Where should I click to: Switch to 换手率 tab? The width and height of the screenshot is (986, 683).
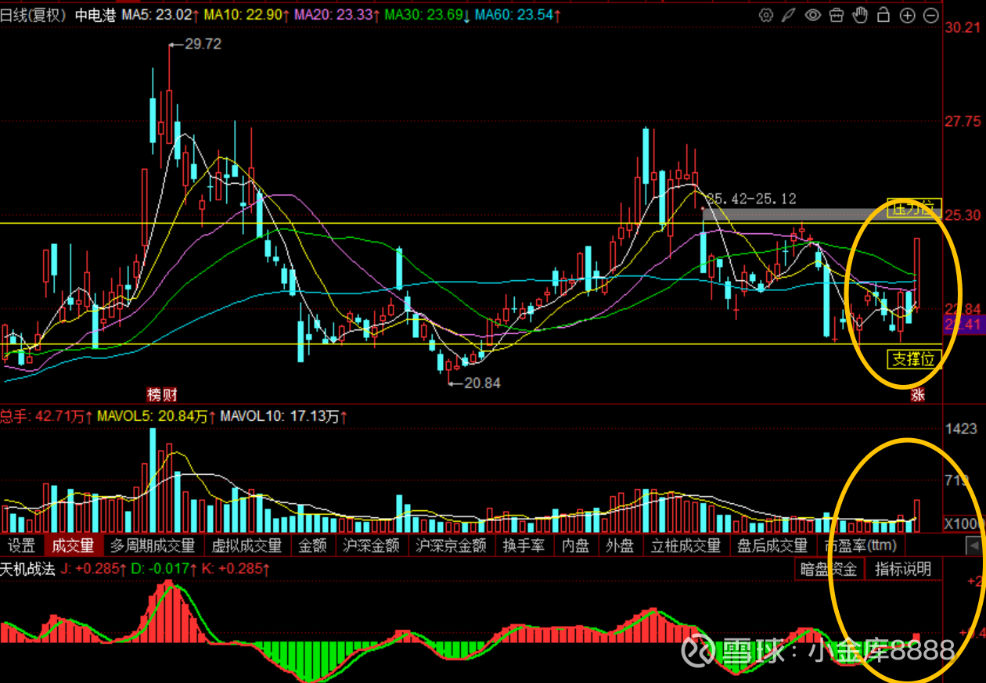524,545
